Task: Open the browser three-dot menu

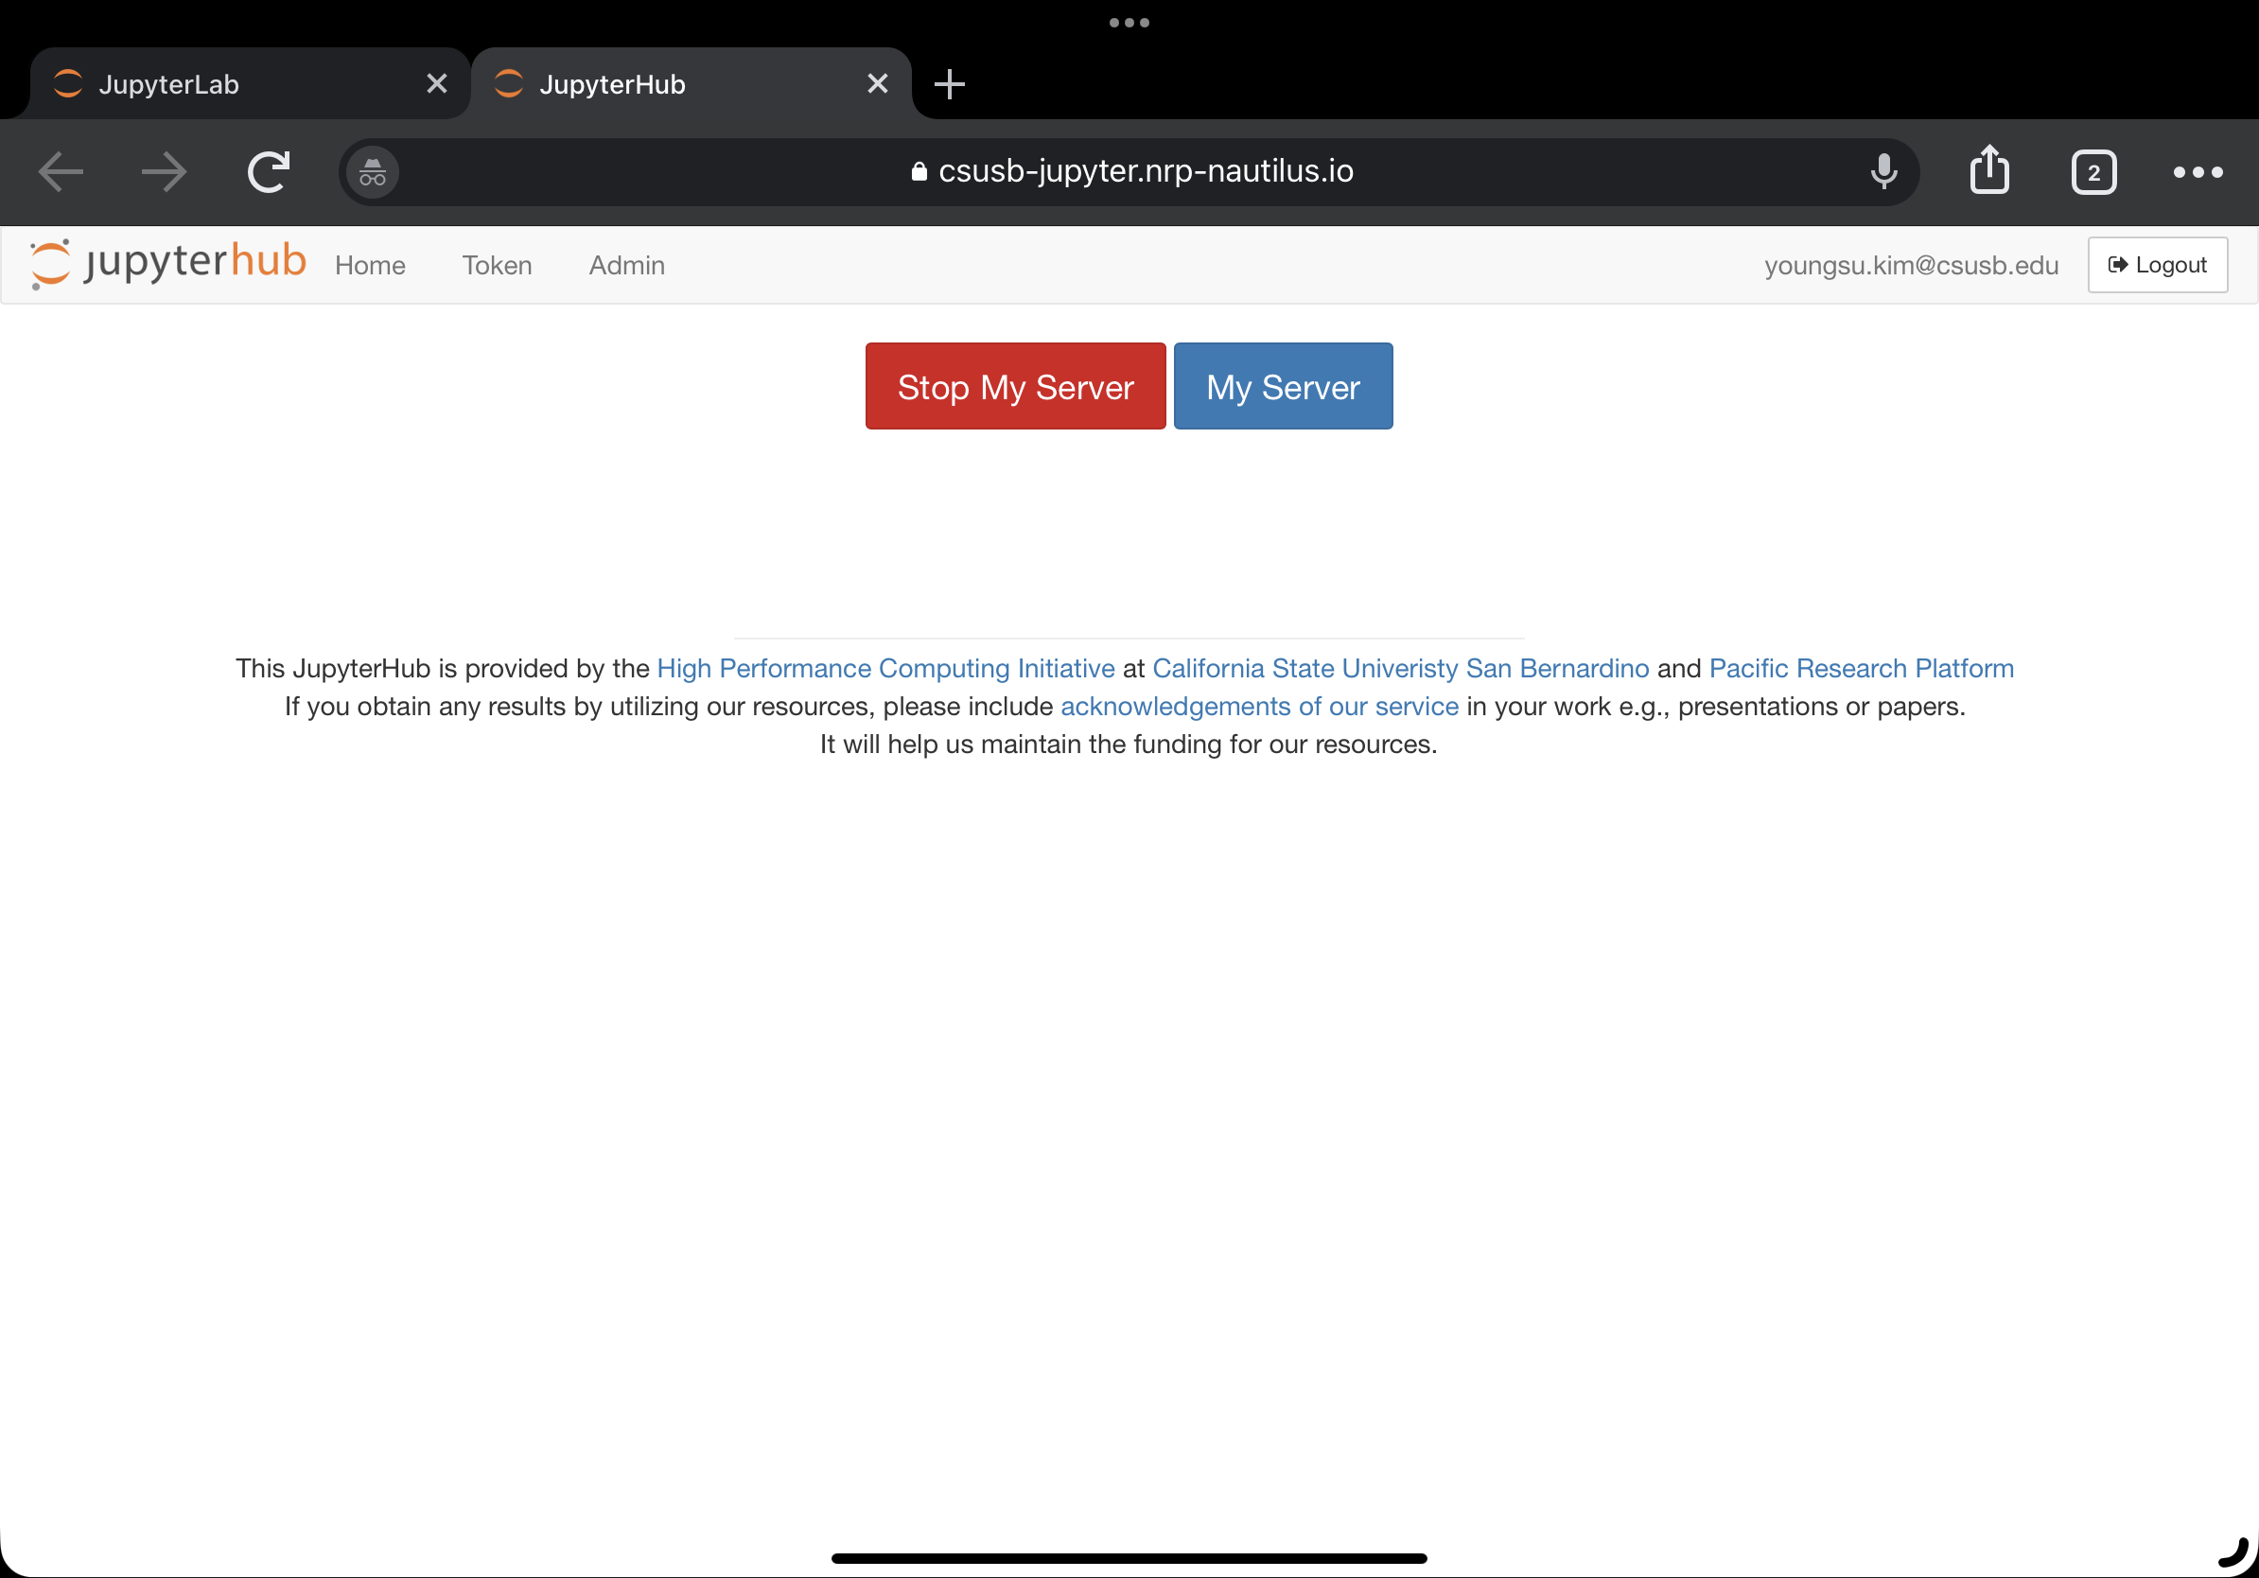Action: pos(2198,172)
